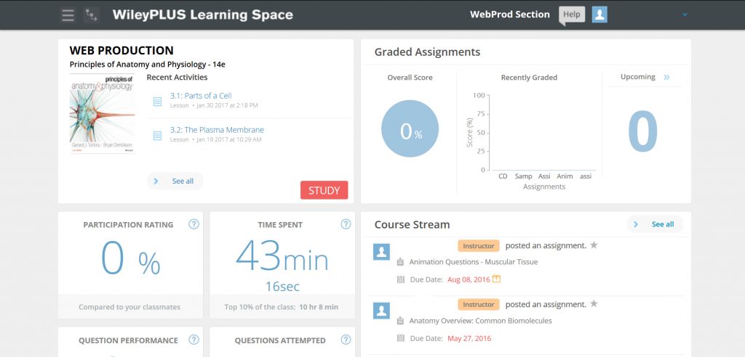Open the user profile avatar icon
This screenshot has width=745, height=357.
599,15
